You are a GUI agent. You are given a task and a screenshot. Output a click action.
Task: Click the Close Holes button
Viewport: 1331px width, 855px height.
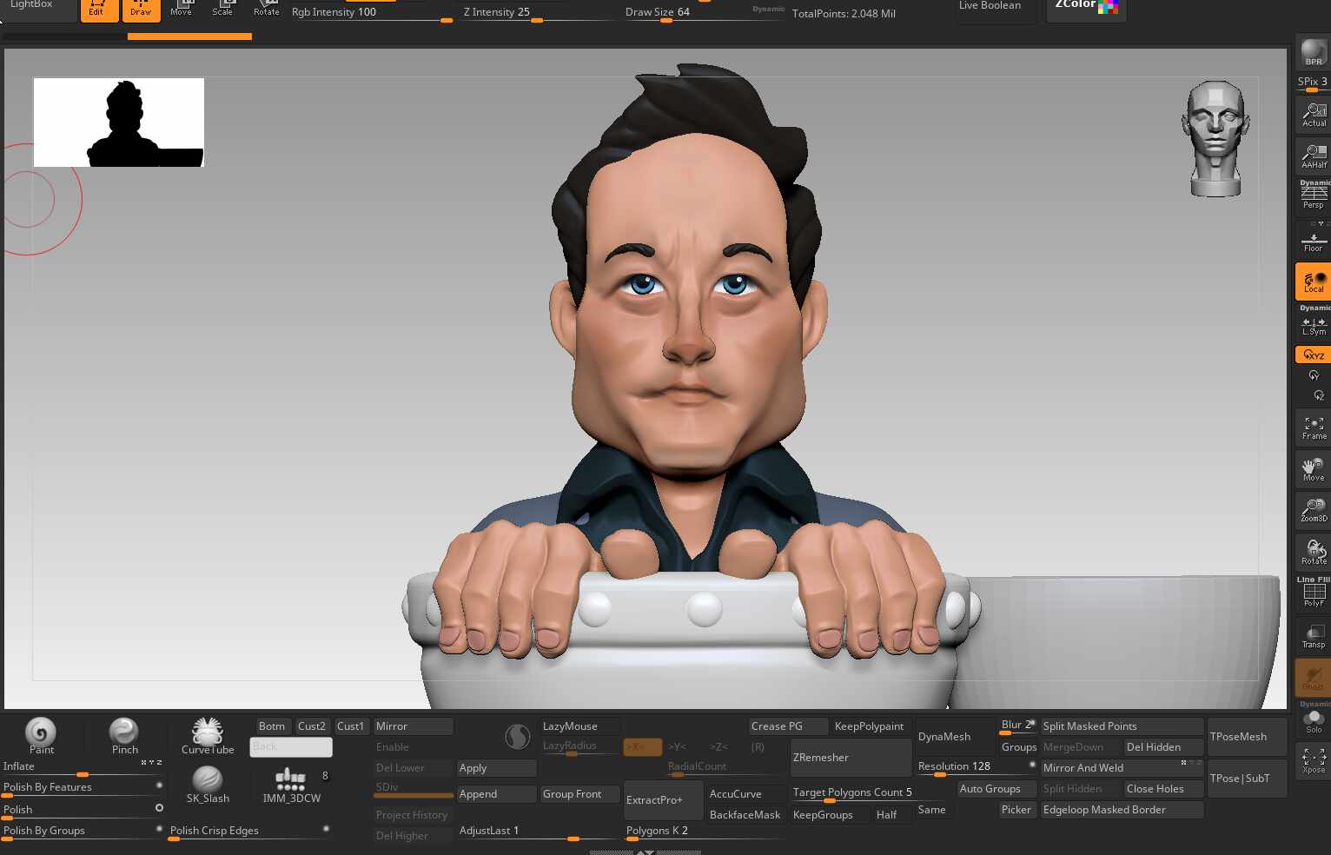pyautogui.click(x=1163, y=789)
